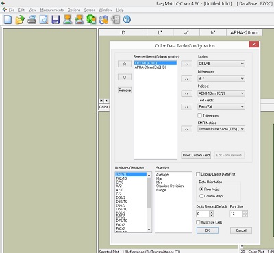Click inside the Digits Beyond Default field

tap(203, 214)
